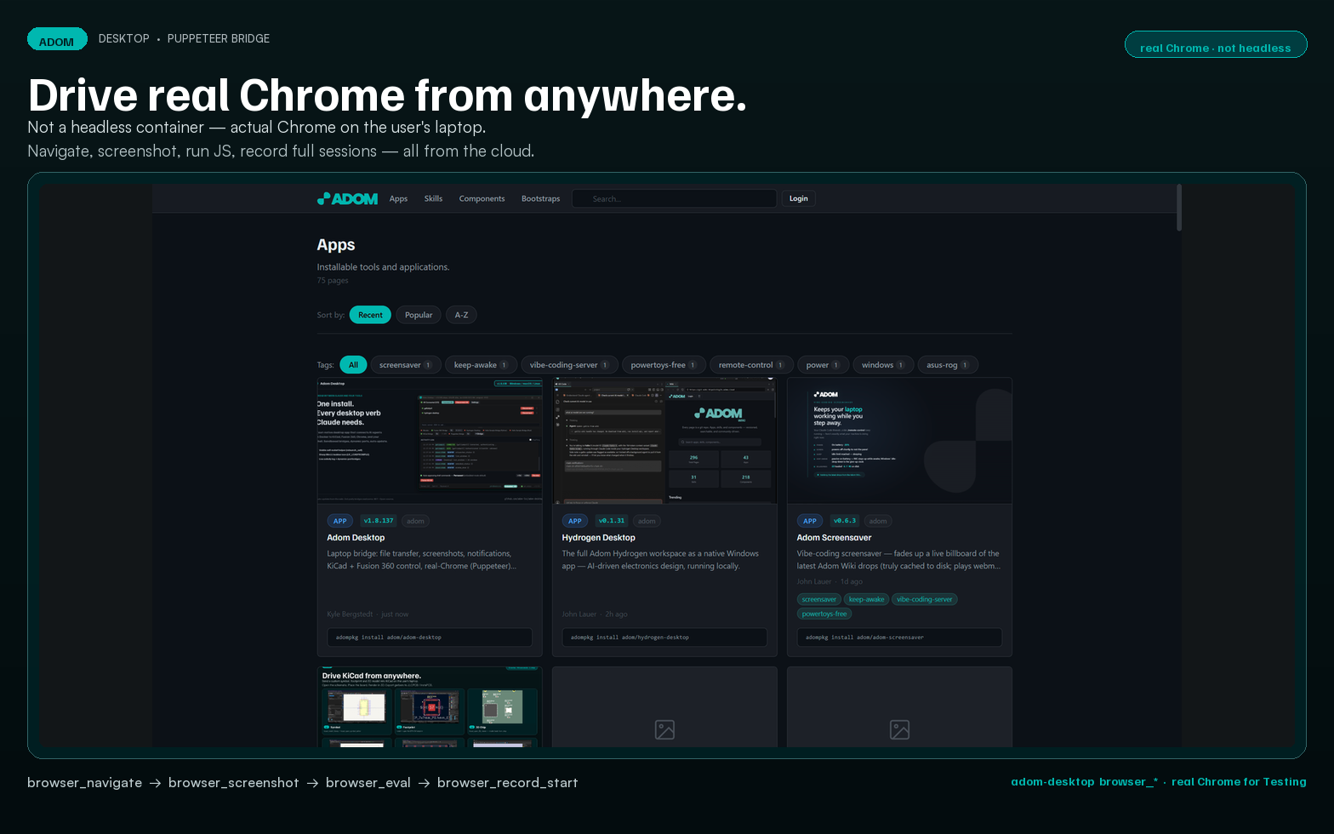Filter by the windows tag
Viewport: 1334px width, 834px height.
pos(882,365)
